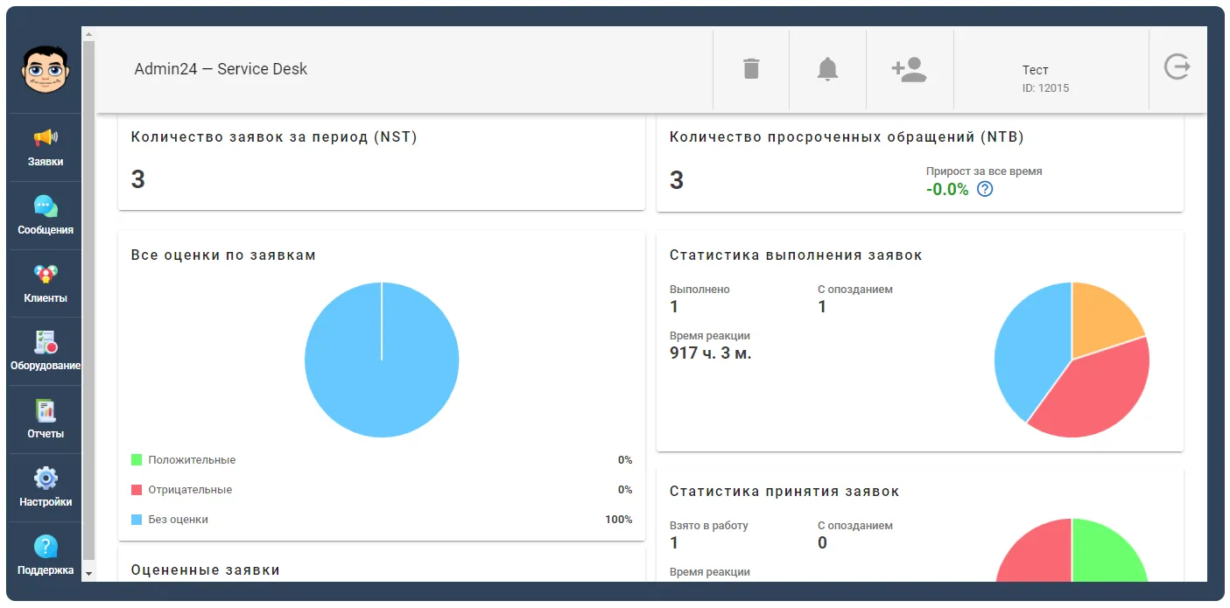Click the Выполнено label
Viewport: 1230px width, 608px height.
point(699,290)
